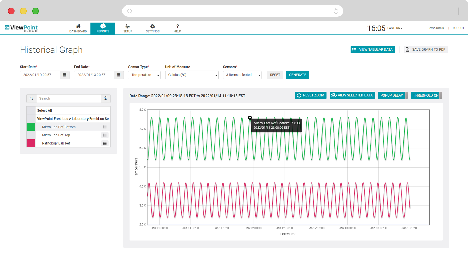Expand the Sensor Type dropdown
This screenshot has width=468, height=274.
click(x=144, y=75)
